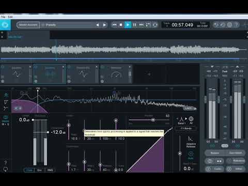Viewport: 248px width, 186px height.
Task: Click the Ozone logo icon
Action: click(x=5, y=25)
